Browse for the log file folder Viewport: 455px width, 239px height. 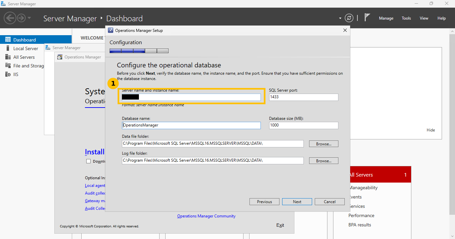point(323,161)
